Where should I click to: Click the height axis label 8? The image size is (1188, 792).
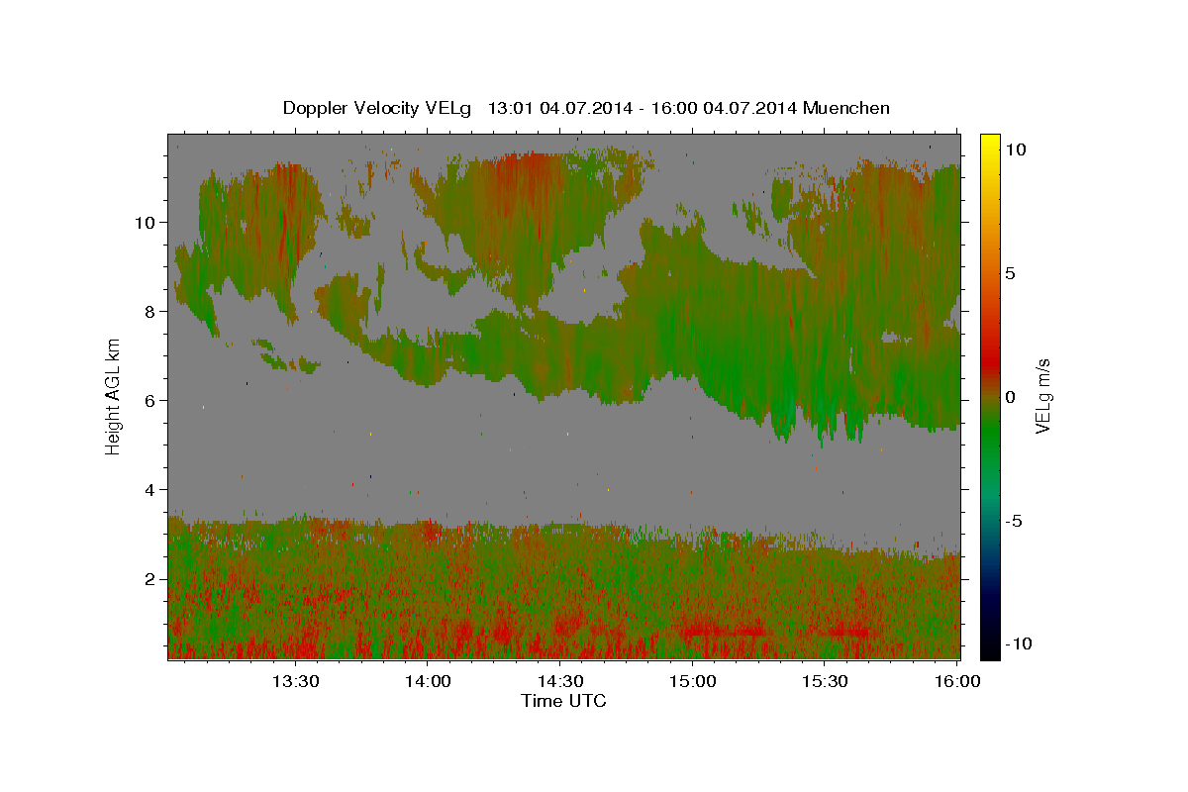click(x=148, y=311)
